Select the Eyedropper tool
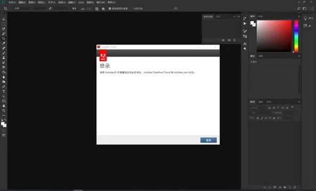The height and width of the screenshot is (191, 316). tap(4, 44)
